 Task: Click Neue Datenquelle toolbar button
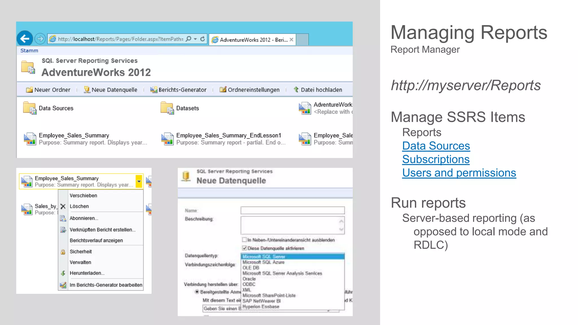111,90
